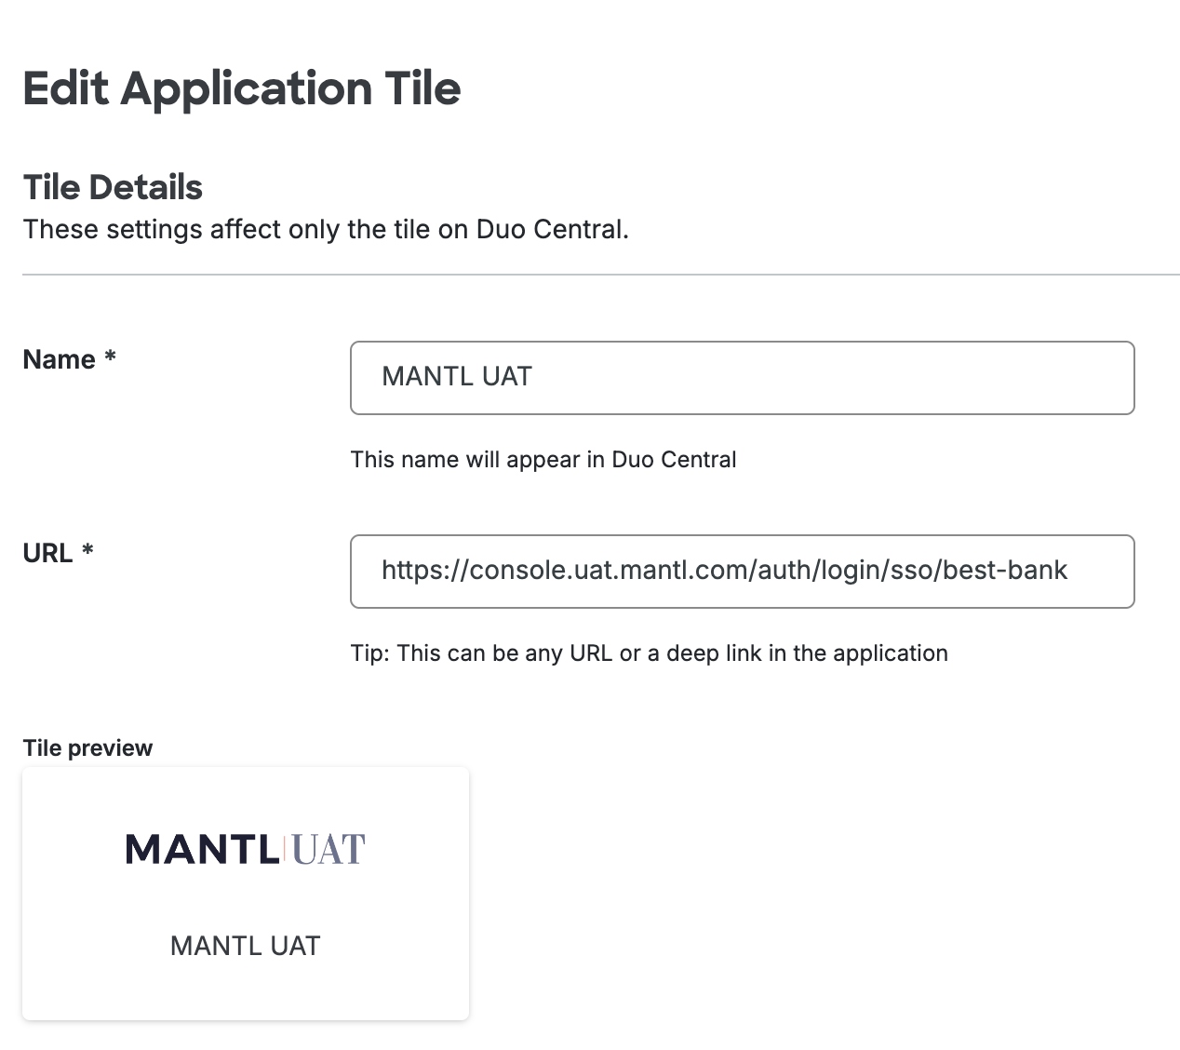Click the divider line below Tile Details
The image size is (1180, 1050).
point(600,275)
